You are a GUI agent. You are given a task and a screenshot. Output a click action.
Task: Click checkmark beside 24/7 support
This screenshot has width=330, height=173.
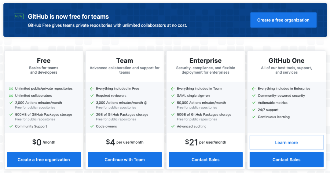click(x=254, y=110)
